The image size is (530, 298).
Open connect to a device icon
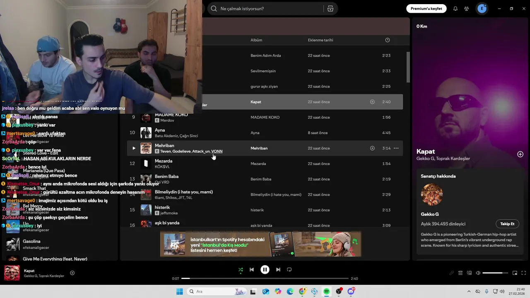(x=470, y=273)
